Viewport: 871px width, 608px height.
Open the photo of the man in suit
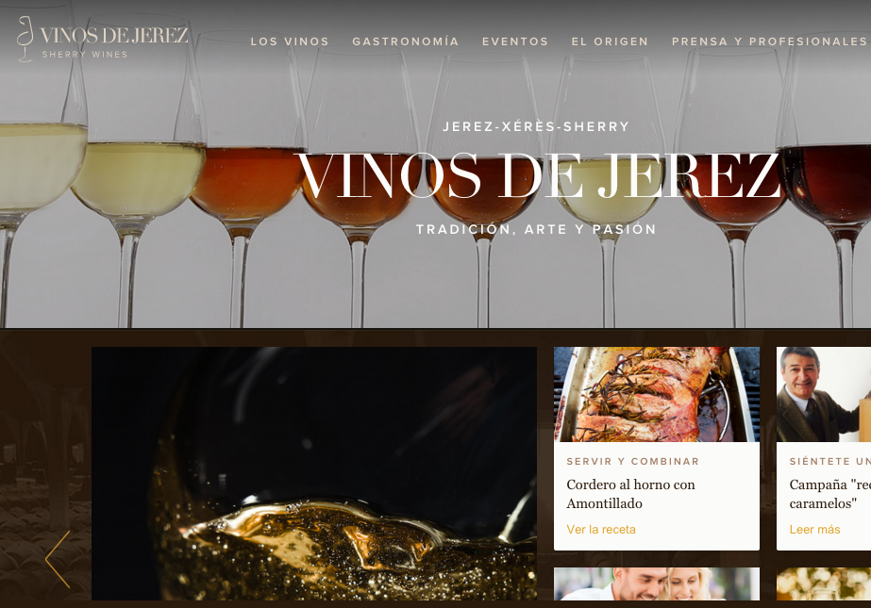tap(824, 394)
